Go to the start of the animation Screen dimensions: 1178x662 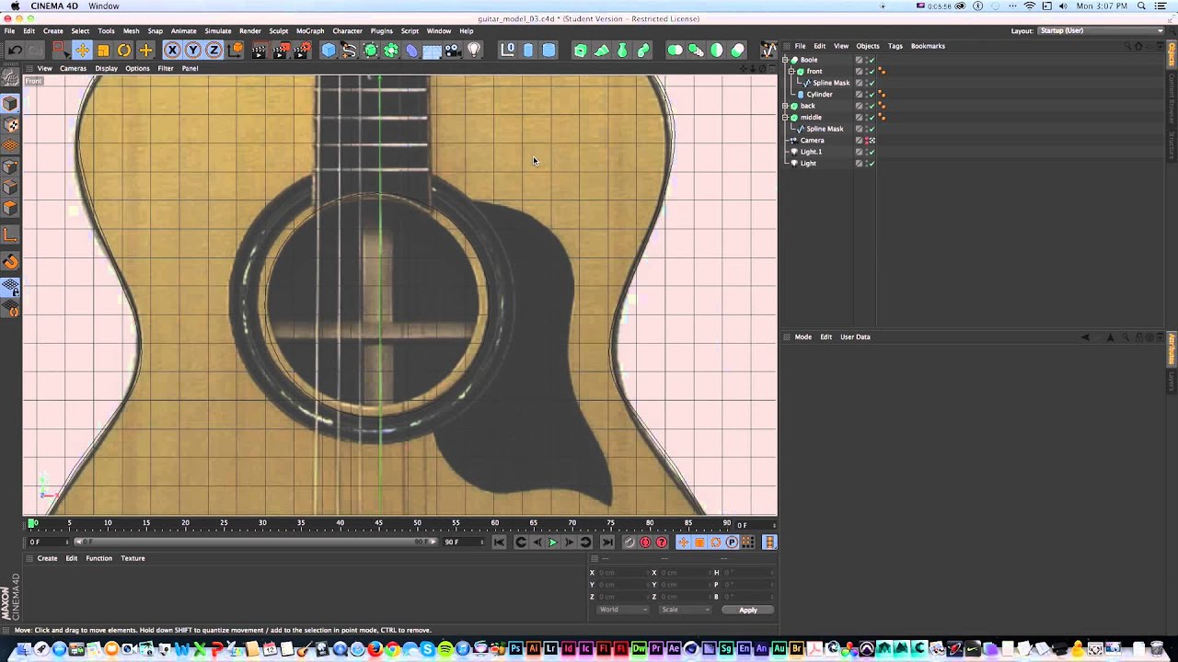[x=499, y=542]
